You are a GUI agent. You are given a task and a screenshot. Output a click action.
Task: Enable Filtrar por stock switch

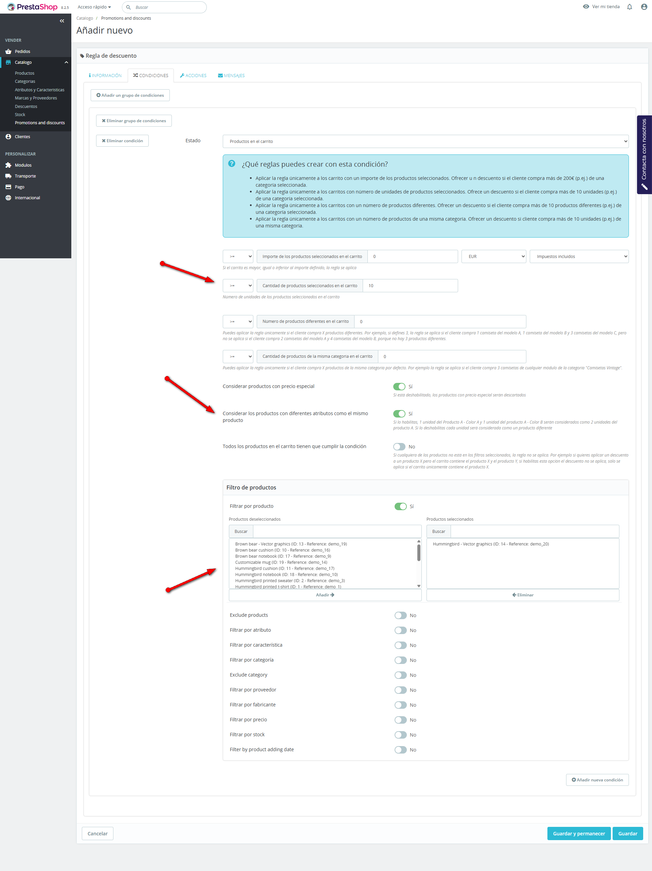(x=401, y=735)
